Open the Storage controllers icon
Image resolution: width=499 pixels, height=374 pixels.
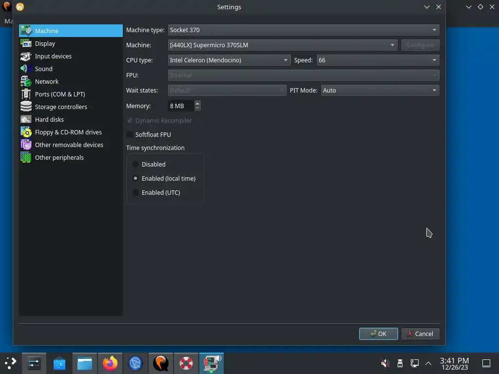point(26,107)
